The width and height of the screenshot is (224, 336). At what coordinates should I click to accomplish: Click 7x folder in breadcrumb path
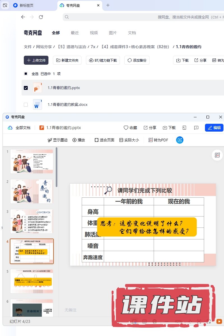pyautogui.click(x=93, y=47)
